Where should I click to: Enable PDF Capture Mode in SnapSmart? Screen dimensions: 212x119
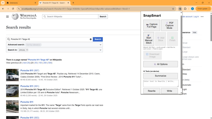click(x=169, y=25)
